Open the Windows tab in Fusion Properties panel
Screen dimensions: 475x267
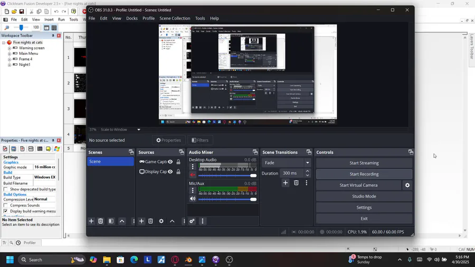(x=57, y=149)
